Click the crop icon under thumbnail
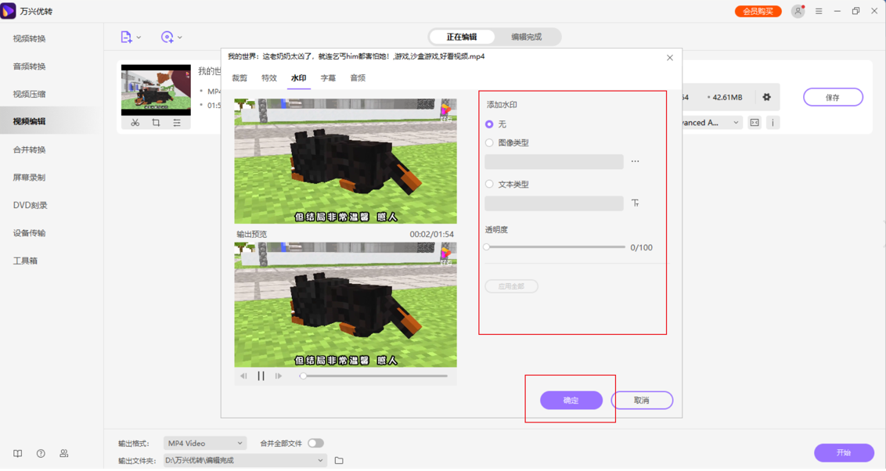Viewport: 886px width, 471px height. click(x=156, y=123)
